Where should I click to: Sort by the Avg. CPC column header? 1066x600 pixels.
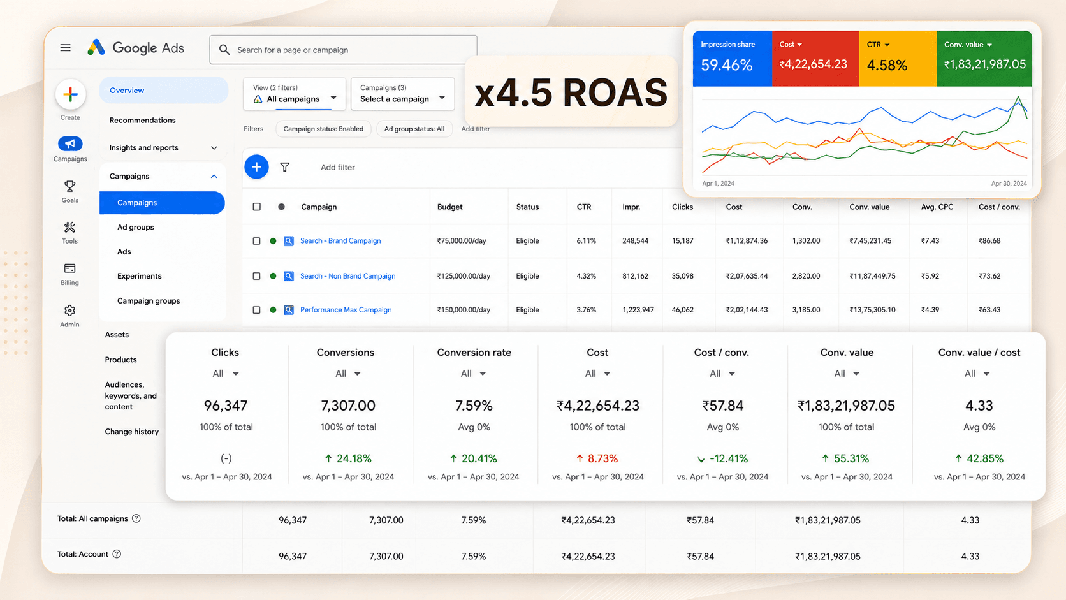(937, 207)
